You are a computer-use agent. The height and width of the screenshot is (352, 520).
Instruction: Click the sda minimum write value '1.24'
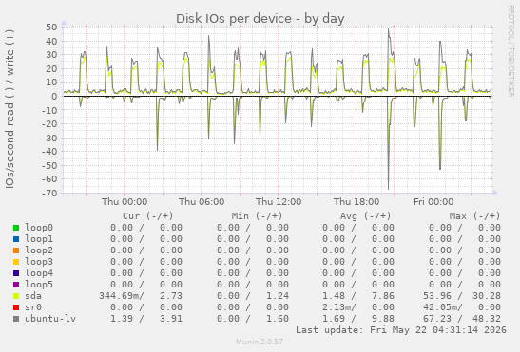(x=278, y=296)
